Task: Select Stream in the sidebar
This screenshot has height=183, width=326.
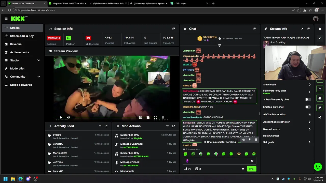Action: (22, 28)
